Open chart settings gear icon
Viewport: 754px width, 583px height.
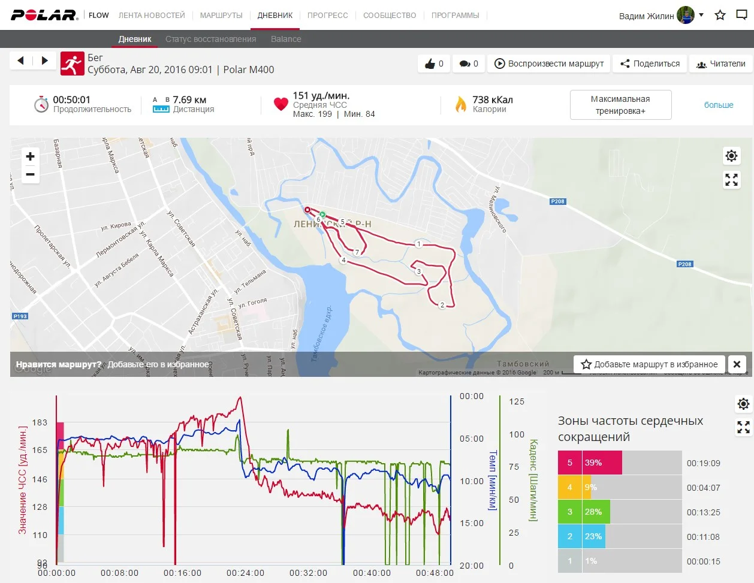tap(743, 404)
